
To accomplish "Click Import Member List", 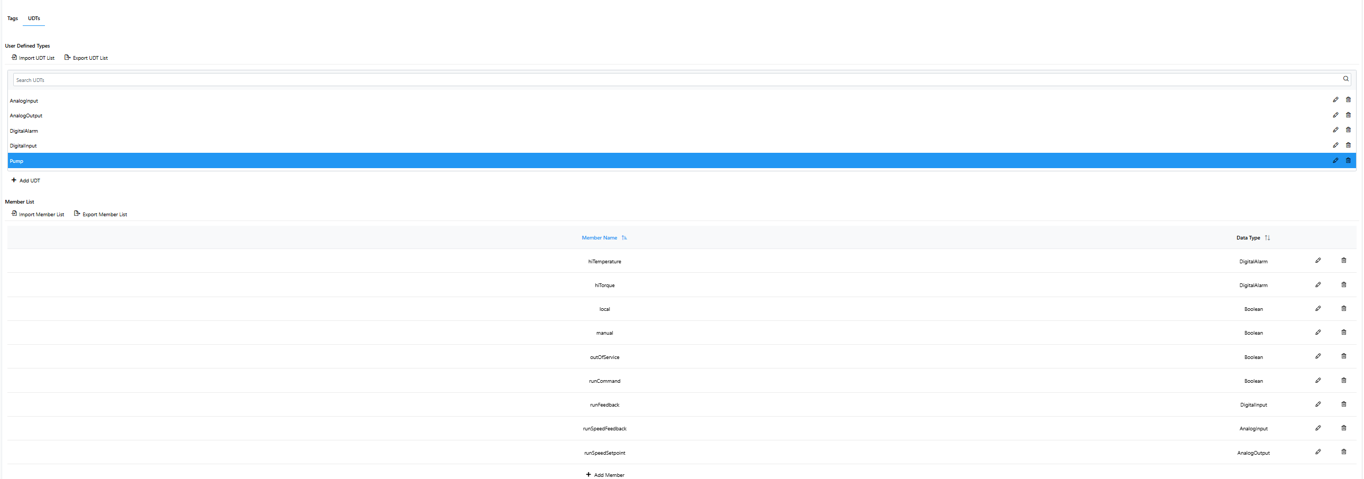I will point(38,214).
